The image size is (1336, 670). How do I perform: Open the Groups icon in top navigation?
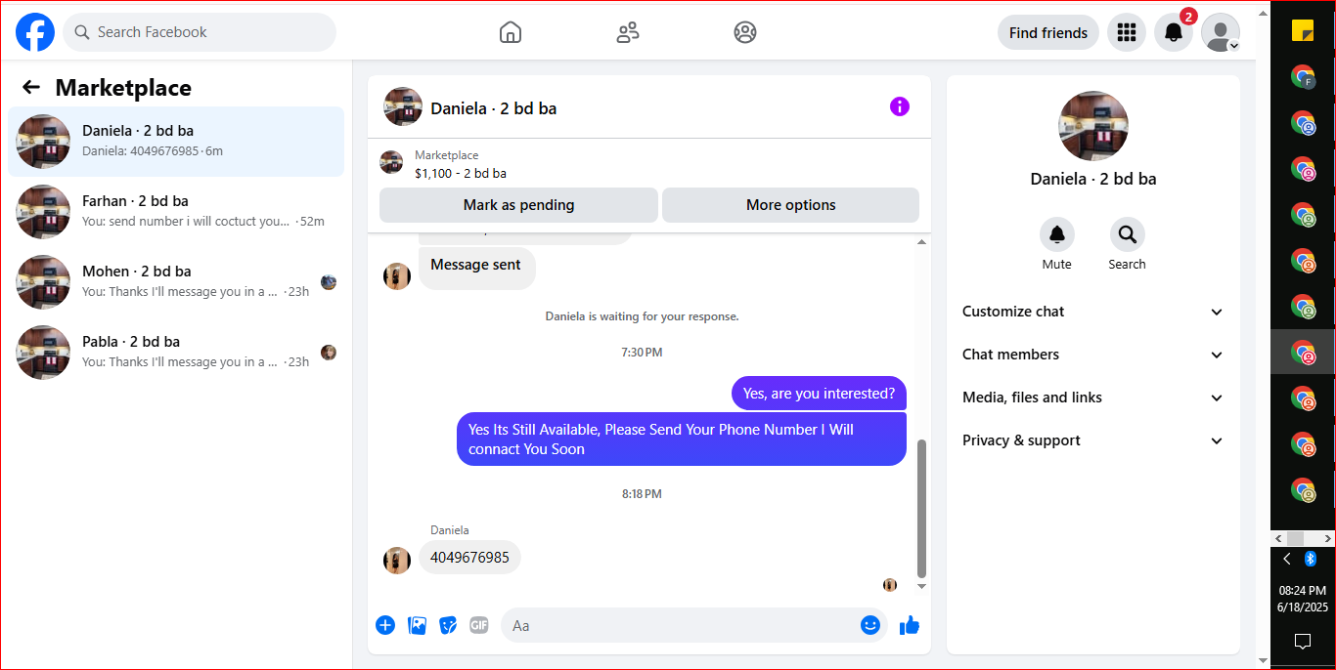click(x=745, y=32)
